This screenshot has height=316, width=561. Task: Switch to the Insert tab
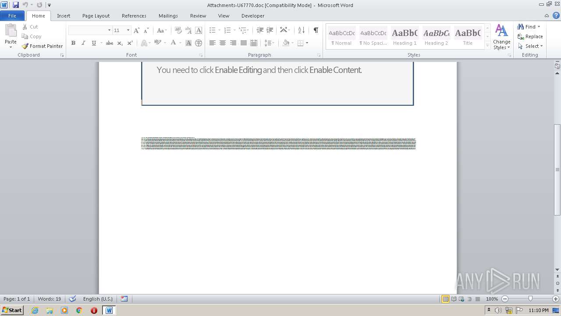point(64,16)
